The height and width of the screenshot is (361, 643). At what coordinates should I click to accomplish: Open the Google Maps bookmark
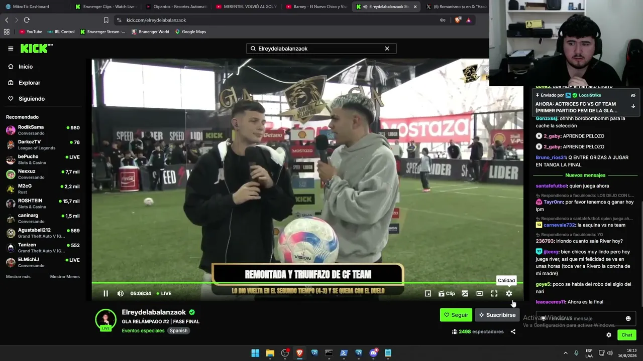[x=190, y=32]
